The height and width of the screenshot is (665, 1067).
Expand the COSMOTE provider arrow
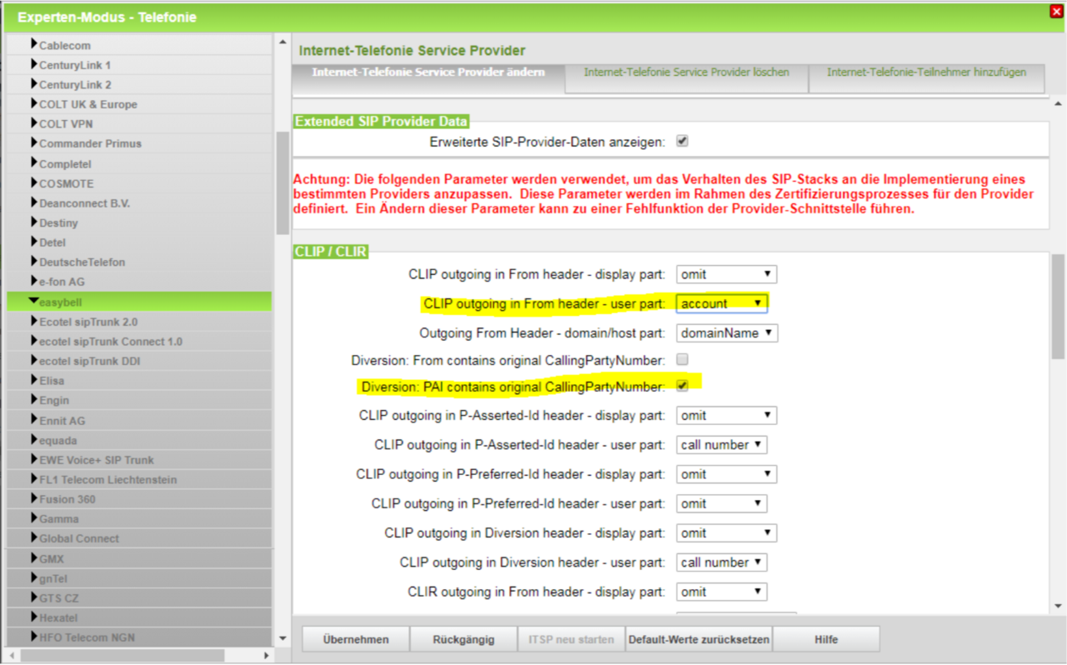pos(34,182)
